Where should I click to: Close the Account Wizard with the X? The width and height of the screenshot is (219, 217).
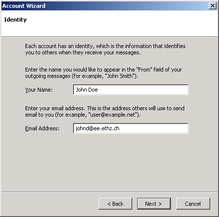pos(213,6)
